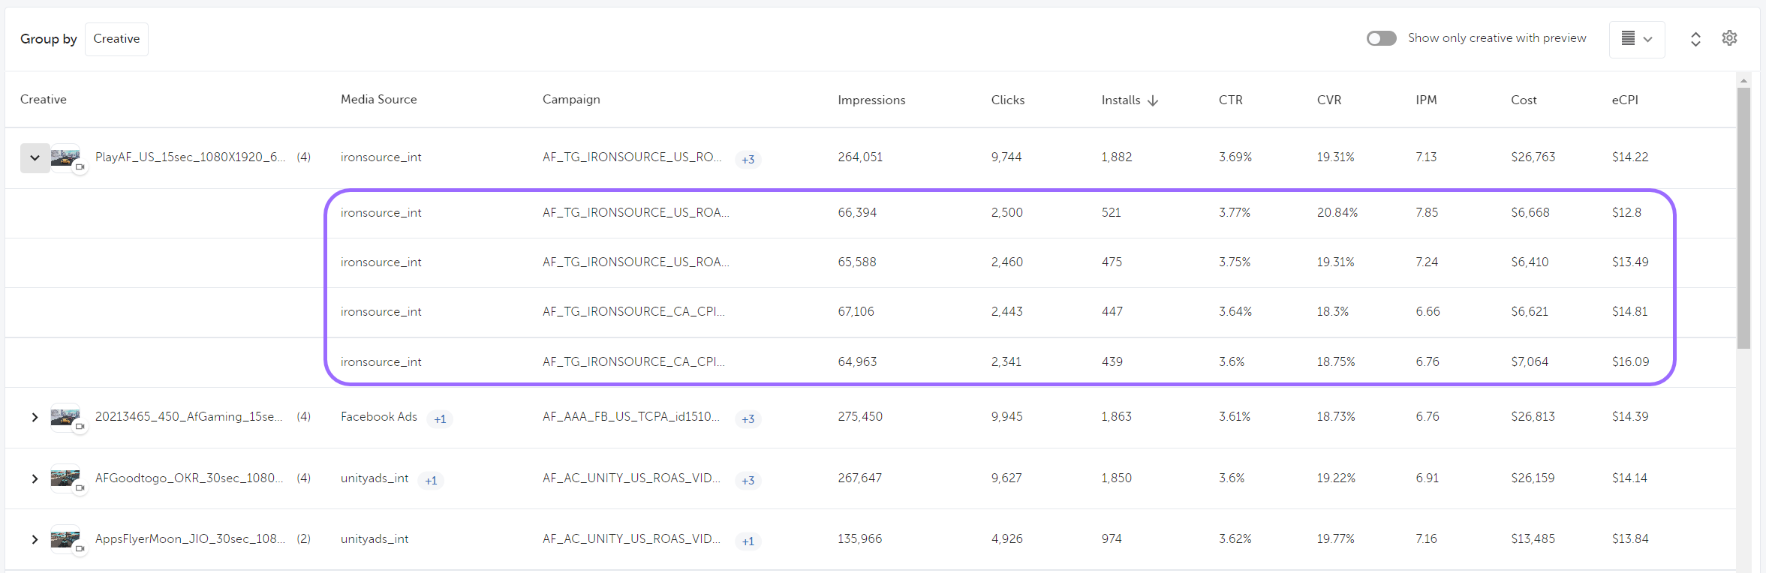The width and height of the screenshot is (1766, 573).
Task: Open the table settings gear icon
Action: coord(1729,38)
